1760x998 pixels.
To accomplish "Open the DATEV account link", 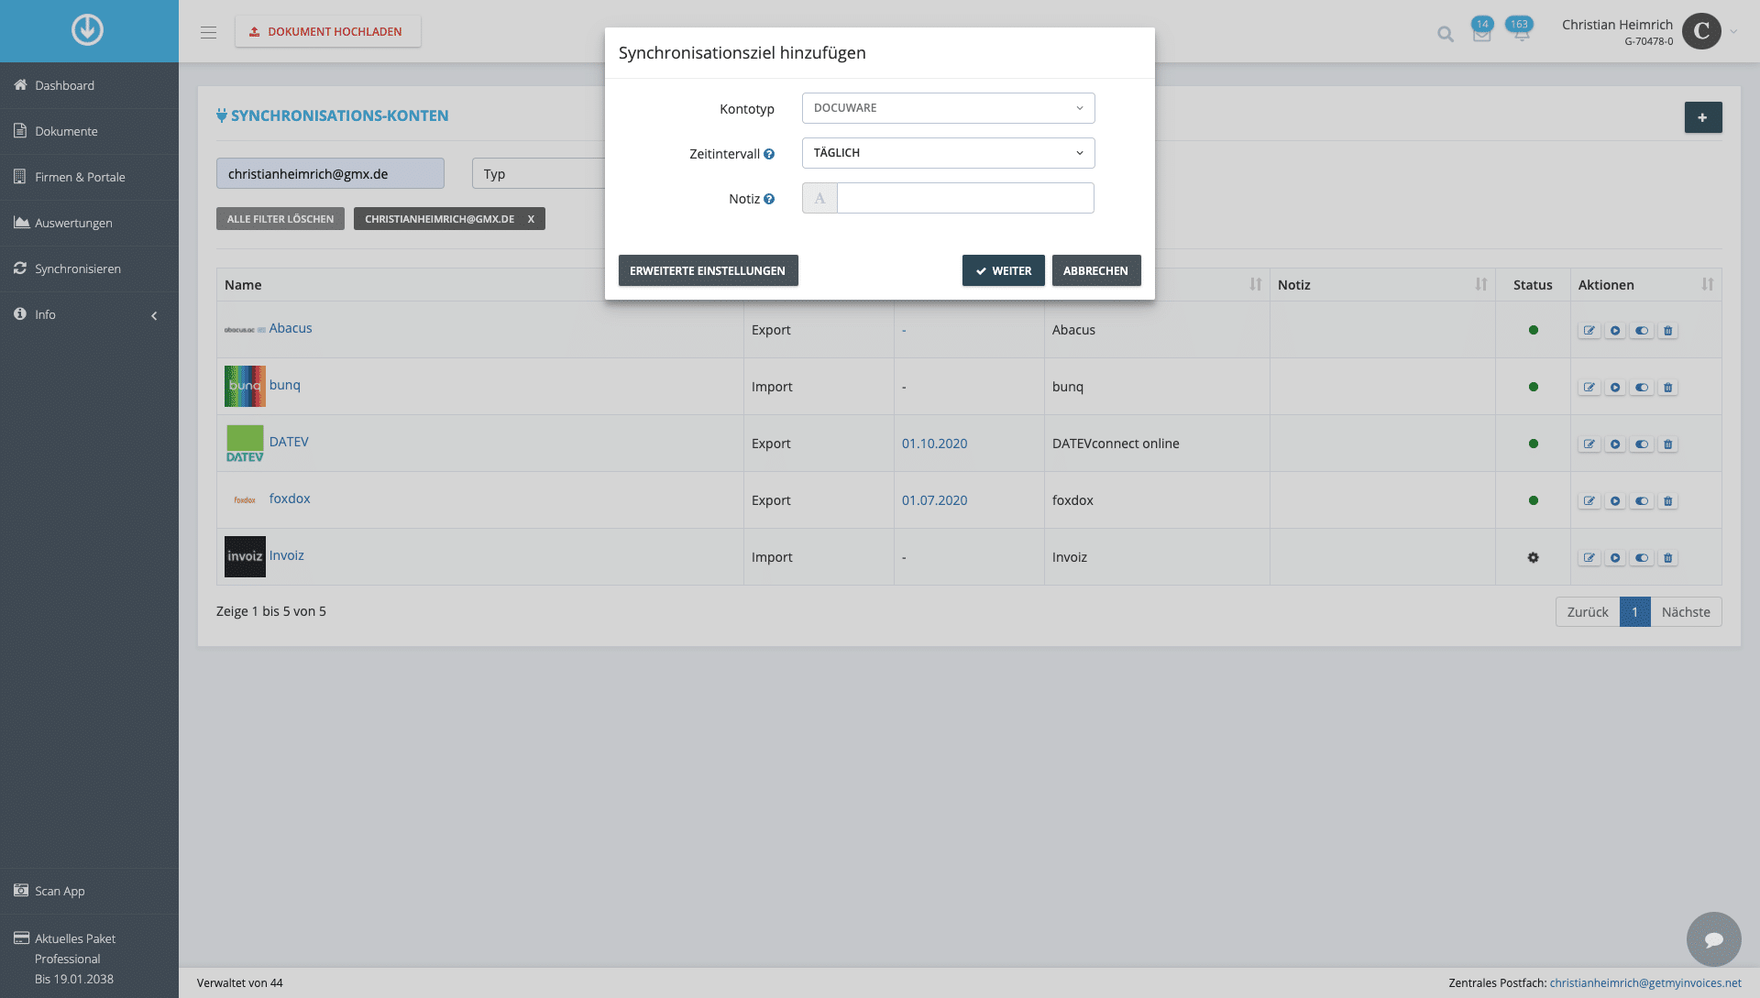I will tap(289, 442).
